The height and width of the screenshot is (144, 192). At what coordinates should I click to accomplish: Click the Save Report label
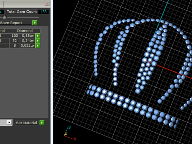[x=11, y=23]
